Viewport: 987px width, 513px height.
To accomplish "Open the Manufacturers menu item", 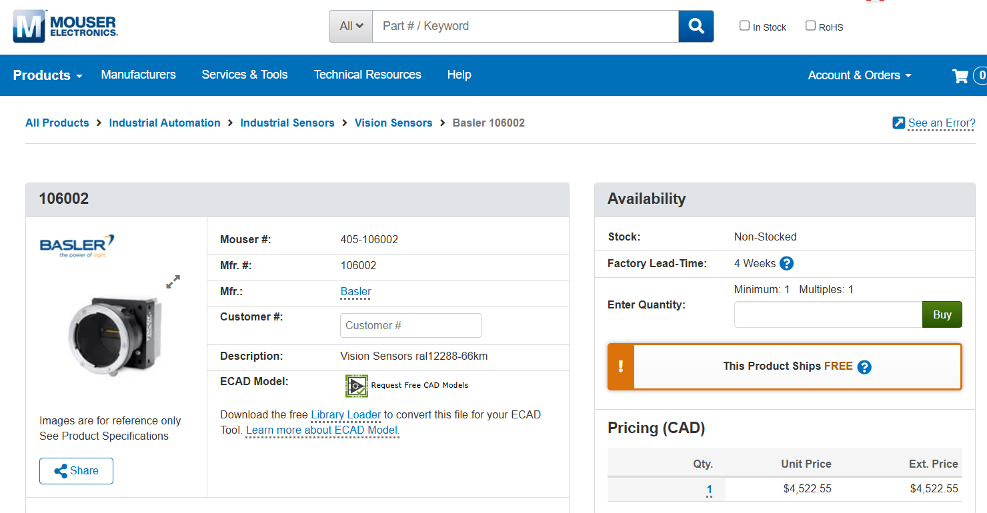I will (x=138, y=75).
